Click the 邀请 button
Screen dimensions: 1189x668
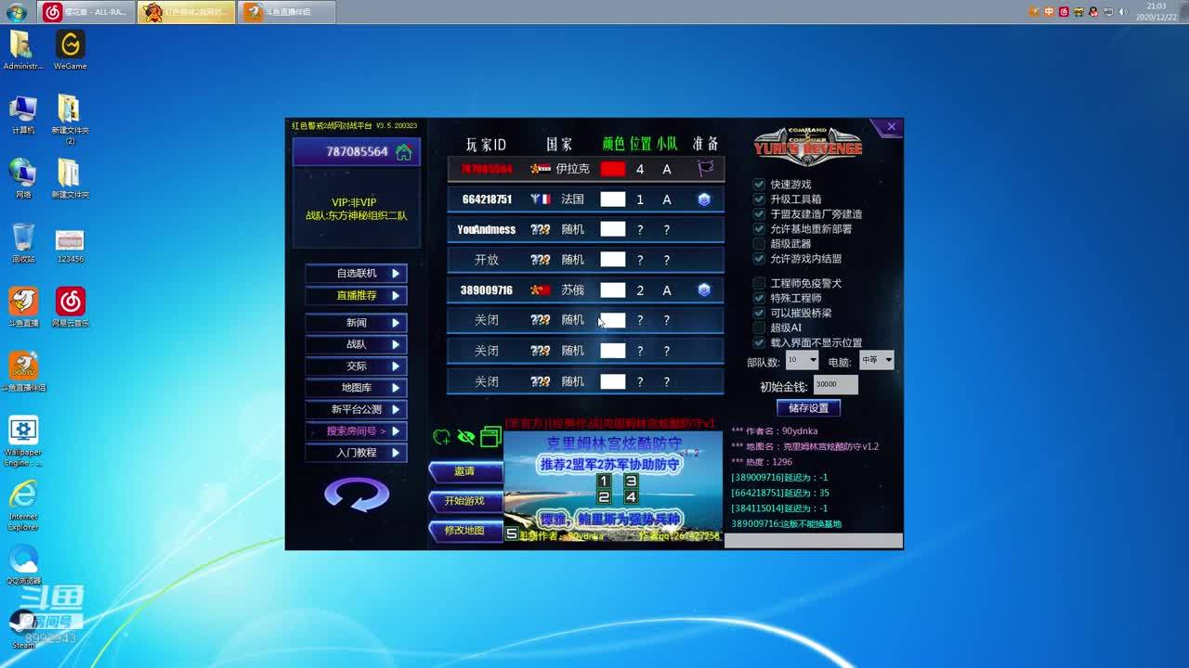coord(465,471)
